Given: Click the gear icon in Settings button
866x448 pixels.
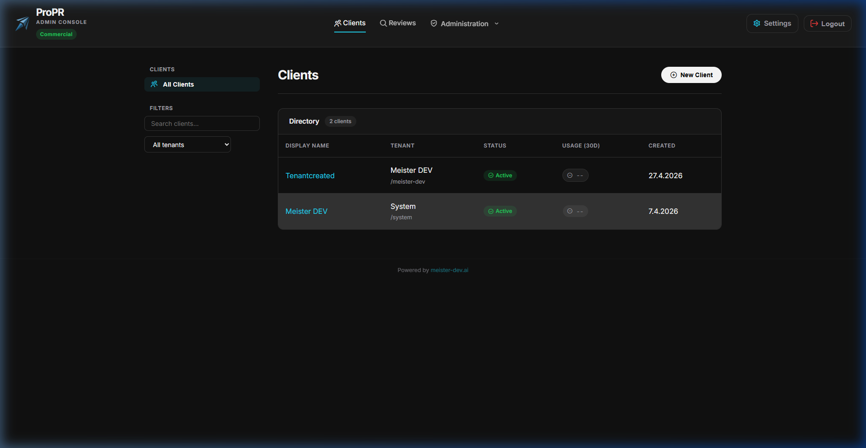Looking at the screenshot, I should [x=757, y=23].
